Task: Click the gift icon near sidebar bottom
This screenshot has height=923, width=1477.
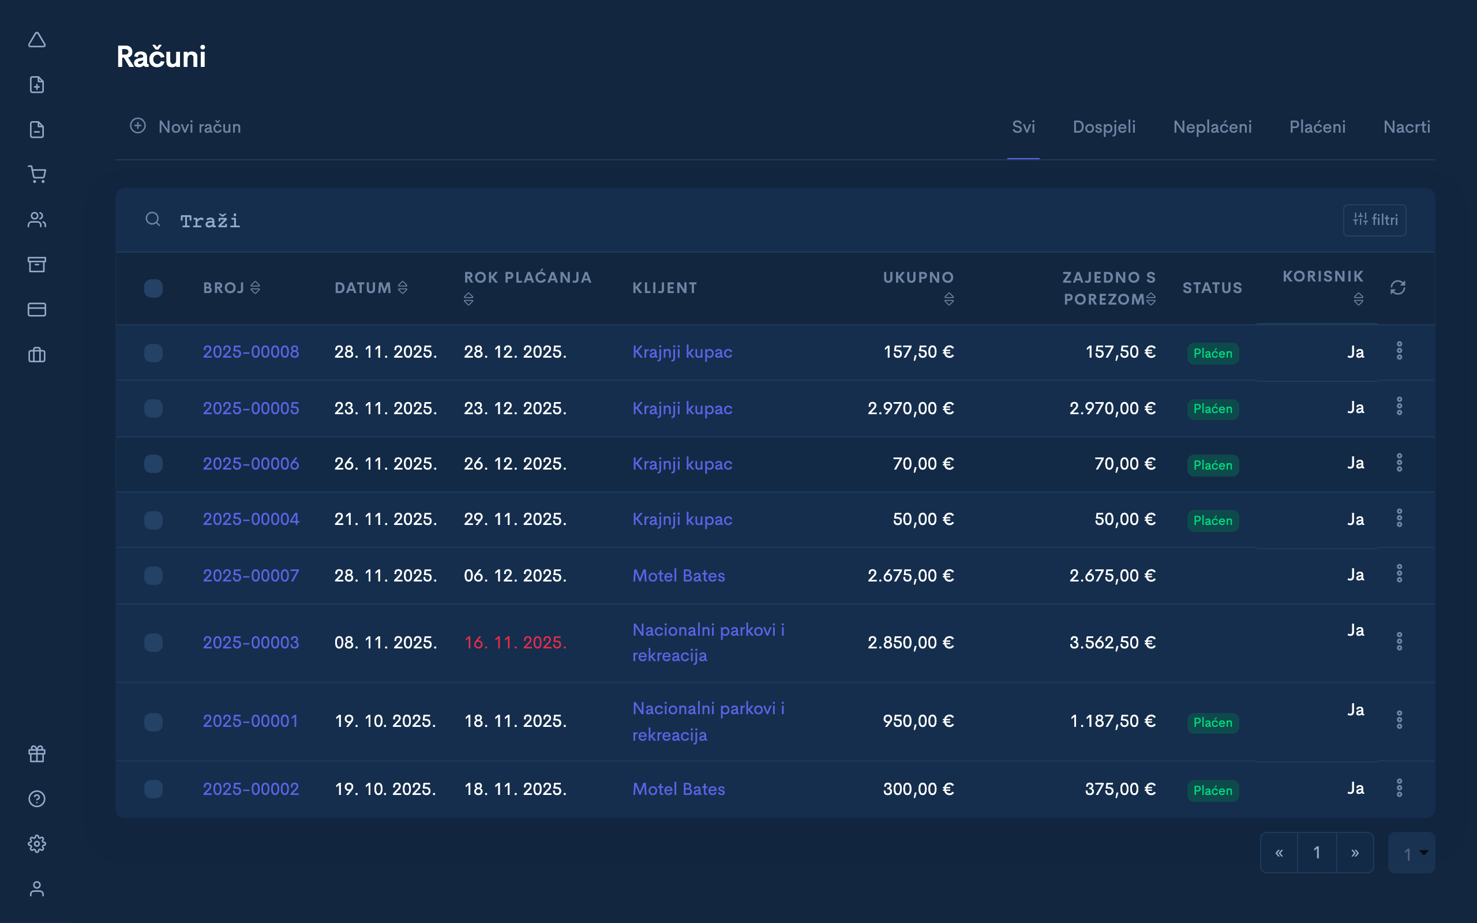Action: (38, 753)
